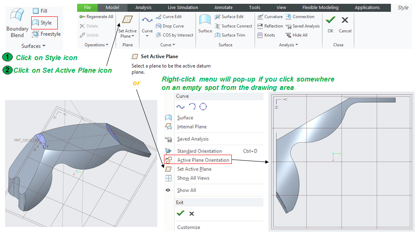
Task: Choose Customize at bottom of context menu
Action: [x=188, y=227]
